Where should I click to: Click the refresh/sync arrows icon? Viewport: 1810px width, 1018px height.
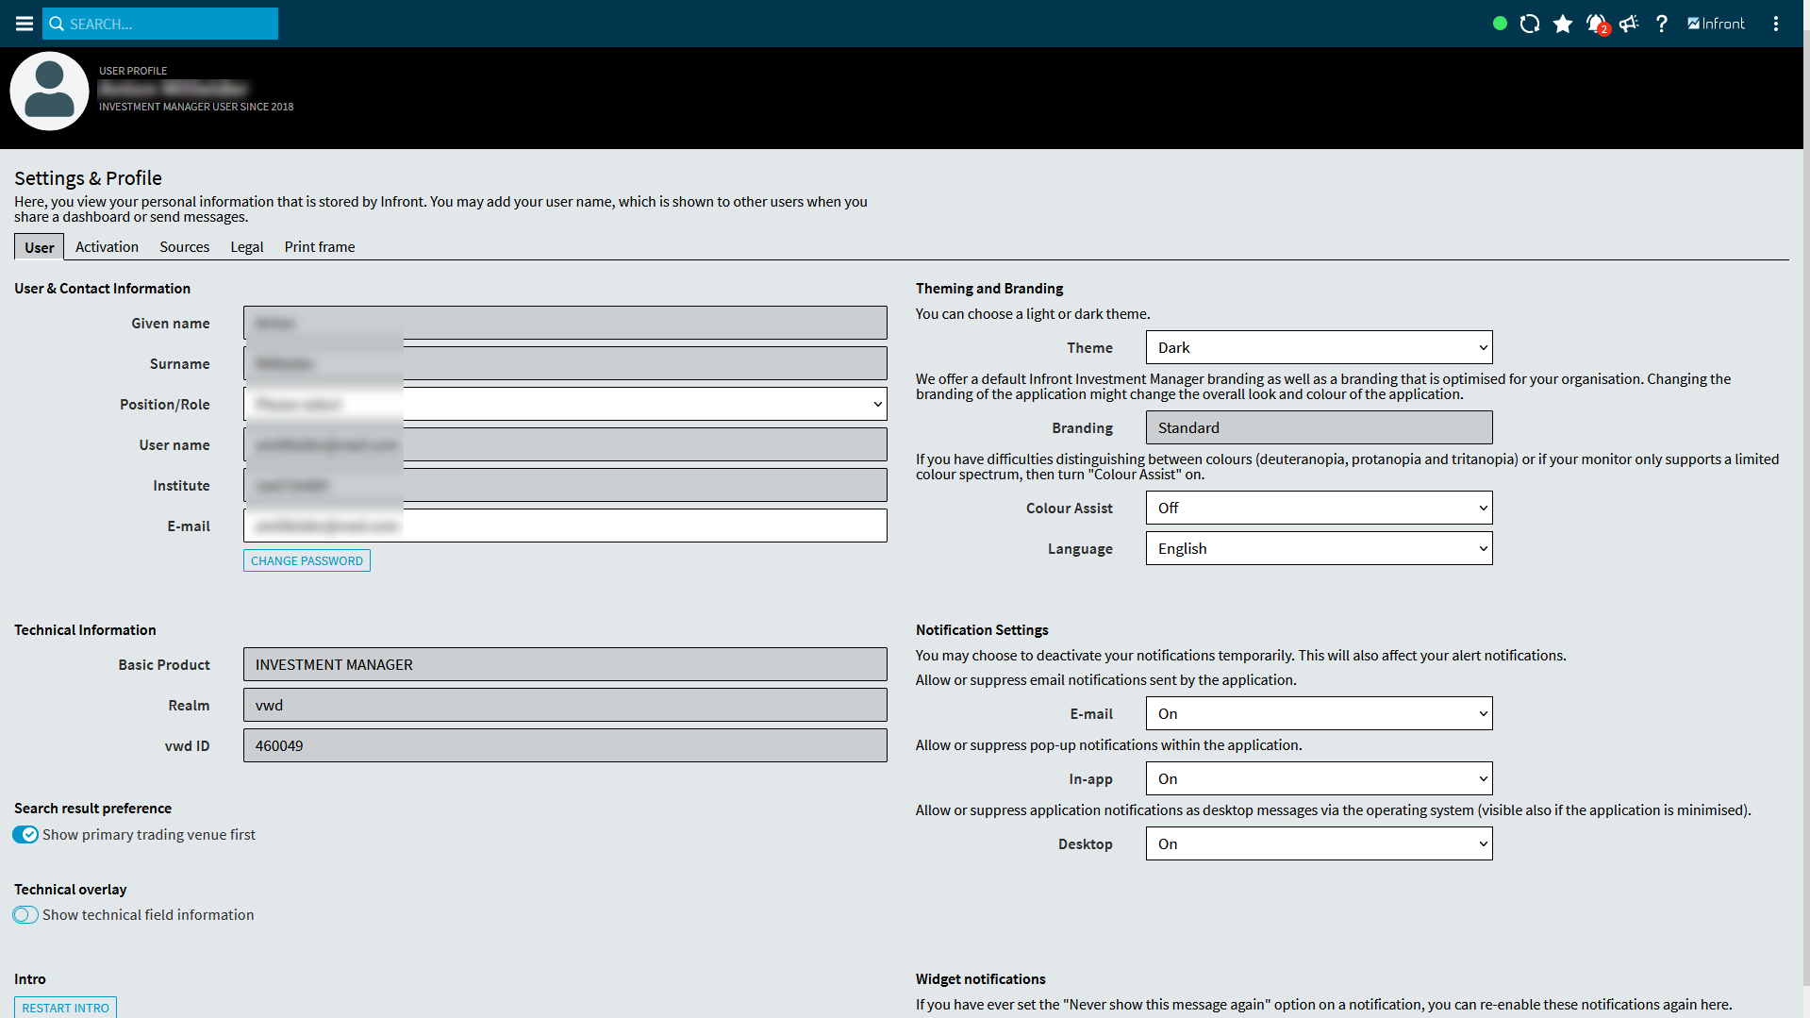pos(1530,24)
